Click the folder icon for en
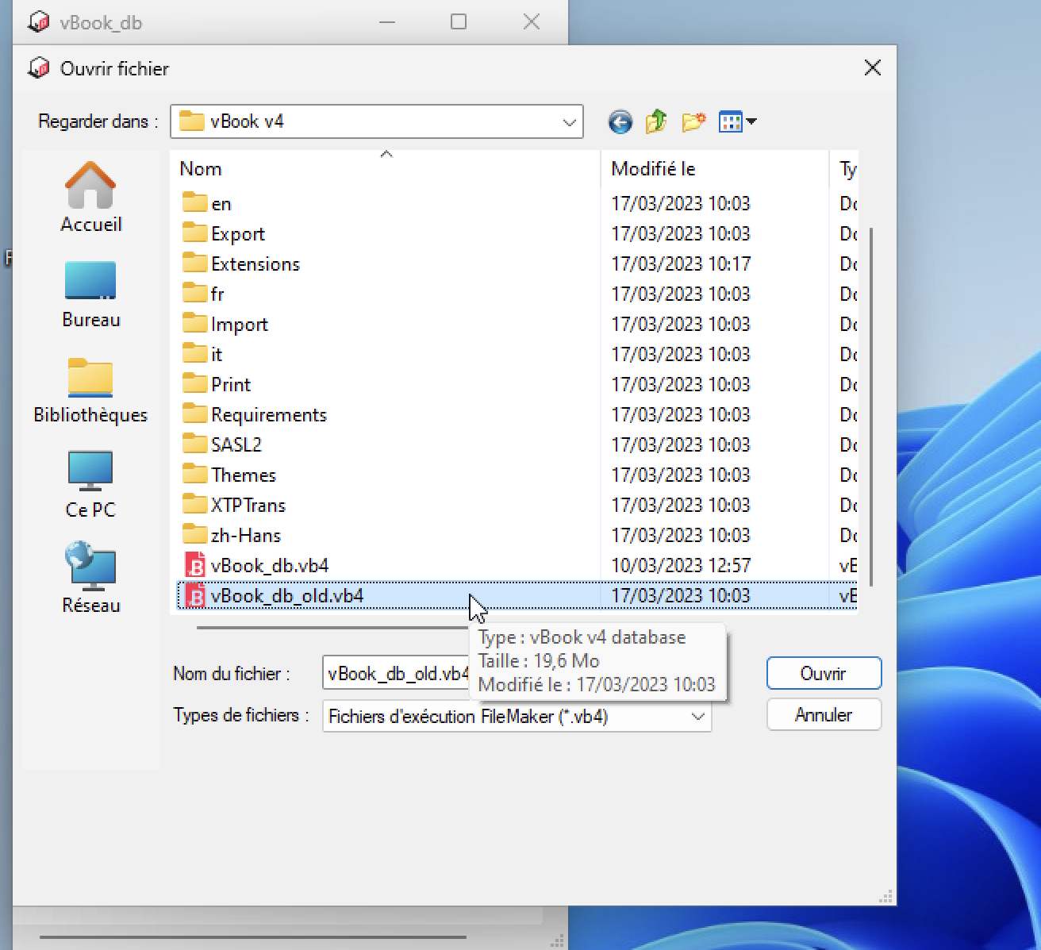 click(194, 203)
